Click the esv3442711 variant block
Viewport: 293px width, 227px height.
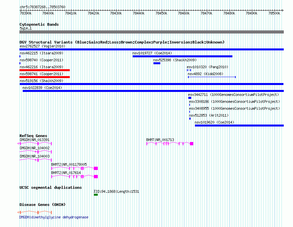[190, 98]
